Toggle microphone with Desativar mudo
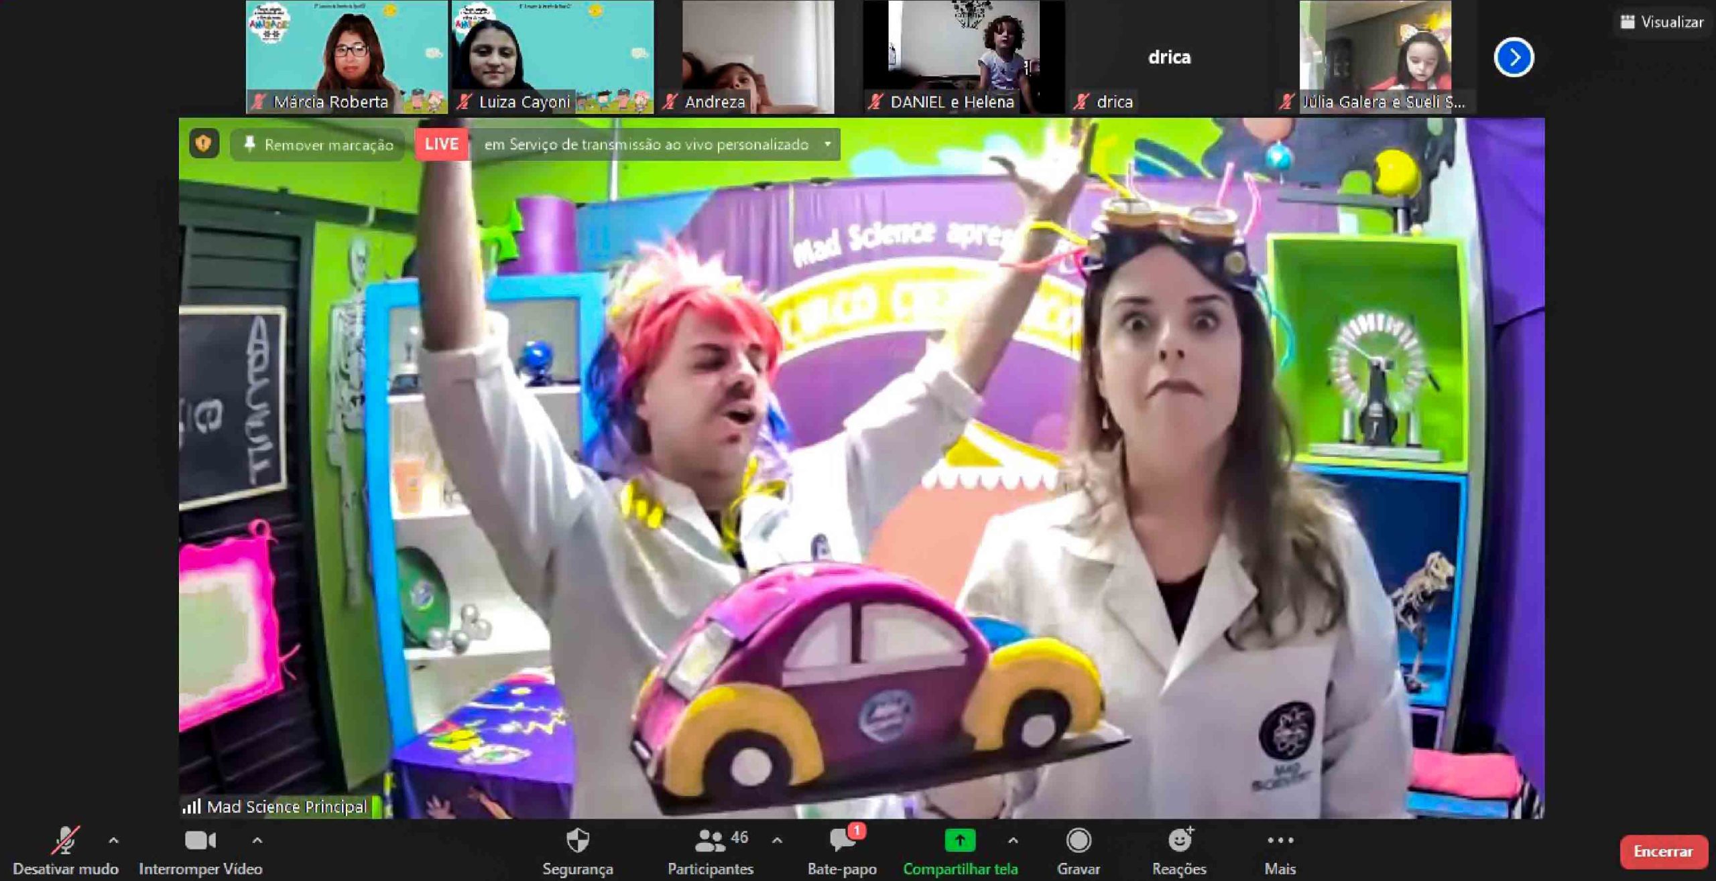 coord(65,850)
